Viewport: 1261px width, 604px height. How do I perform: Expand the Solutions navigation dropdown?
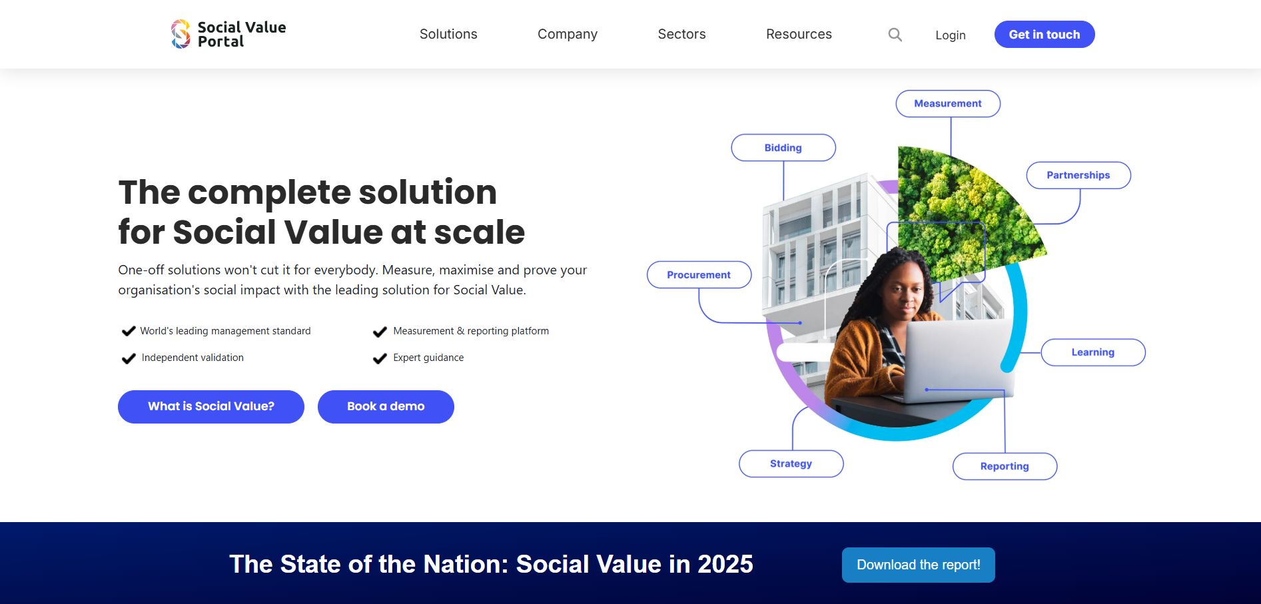(x=448, y=34)
